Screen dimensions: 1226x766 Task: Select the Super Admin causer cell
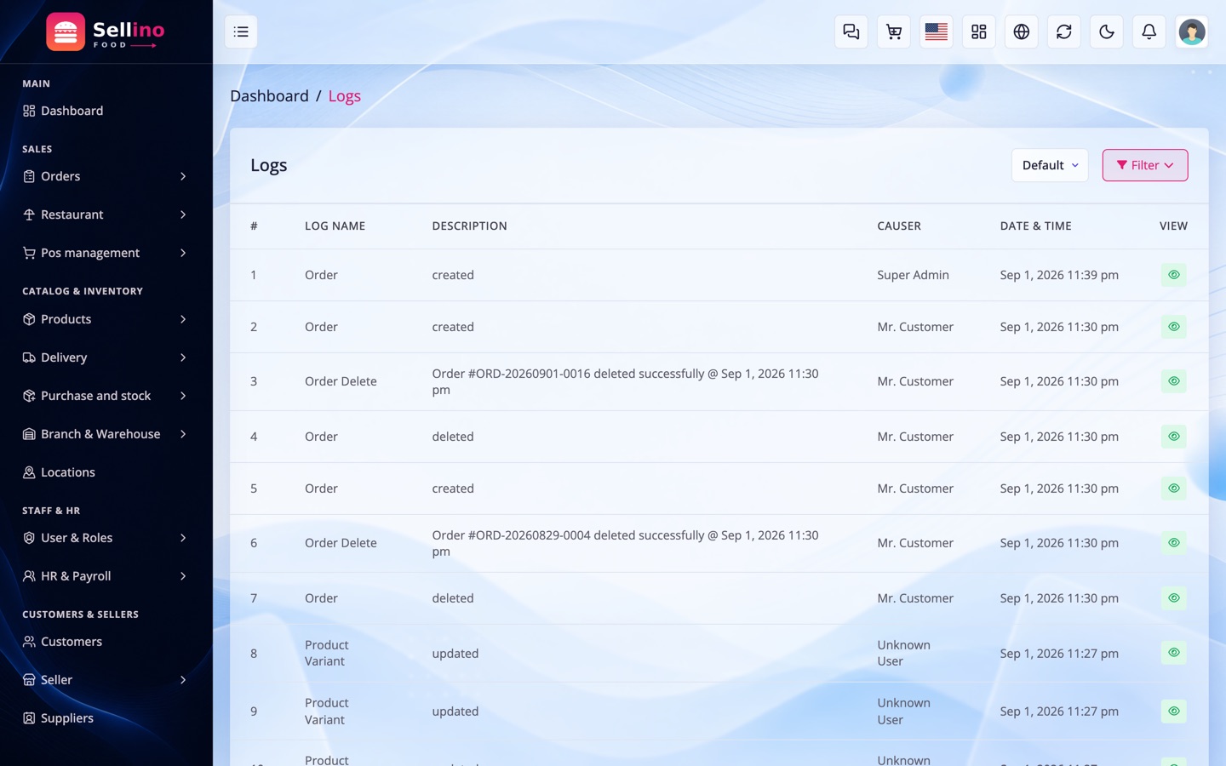click(x=913, y=275)
